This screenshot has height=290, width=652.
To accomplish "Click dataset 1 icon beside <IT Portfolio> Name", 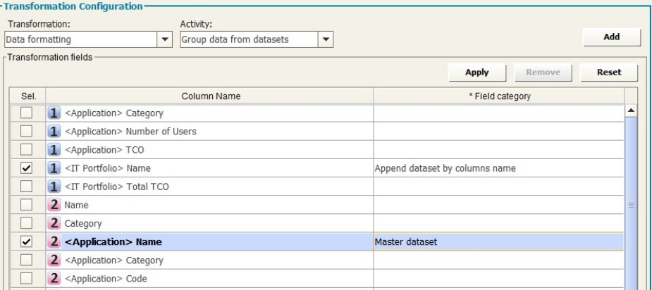I will (55, 168).
